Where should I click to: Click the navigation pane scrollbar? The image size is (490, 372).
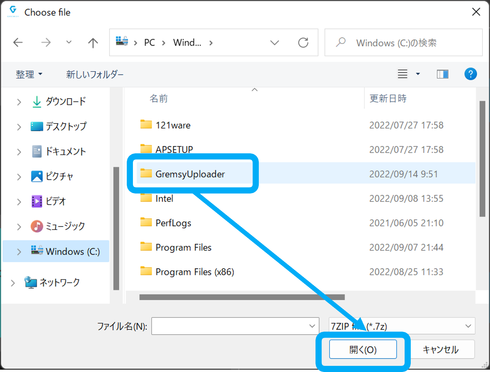click(116, 228)
